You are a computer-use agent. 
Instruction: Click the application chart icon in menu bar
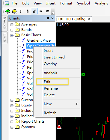(x=7, y=3)
